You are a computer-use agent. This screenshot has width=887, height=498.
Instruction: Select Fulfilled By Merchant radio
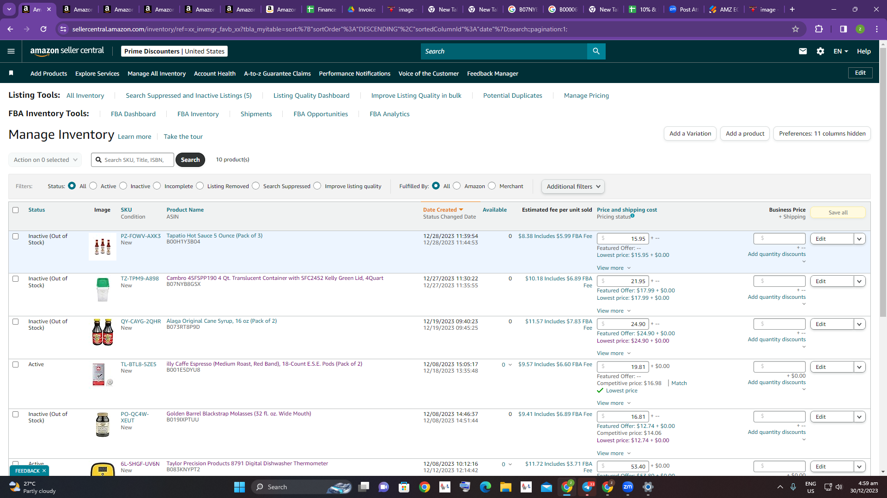[x=492, y=186]
